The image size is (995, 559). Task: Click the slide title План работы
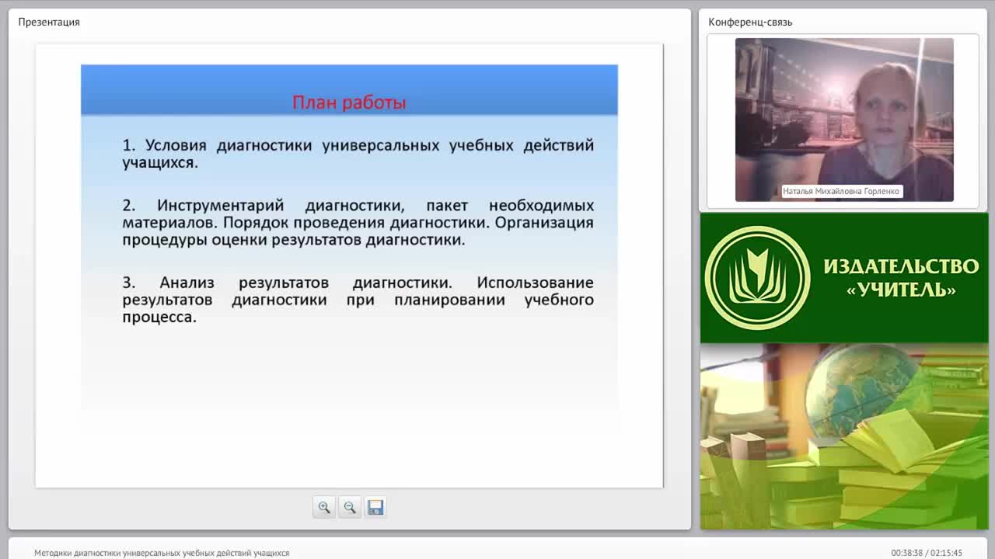click(349, 102)
